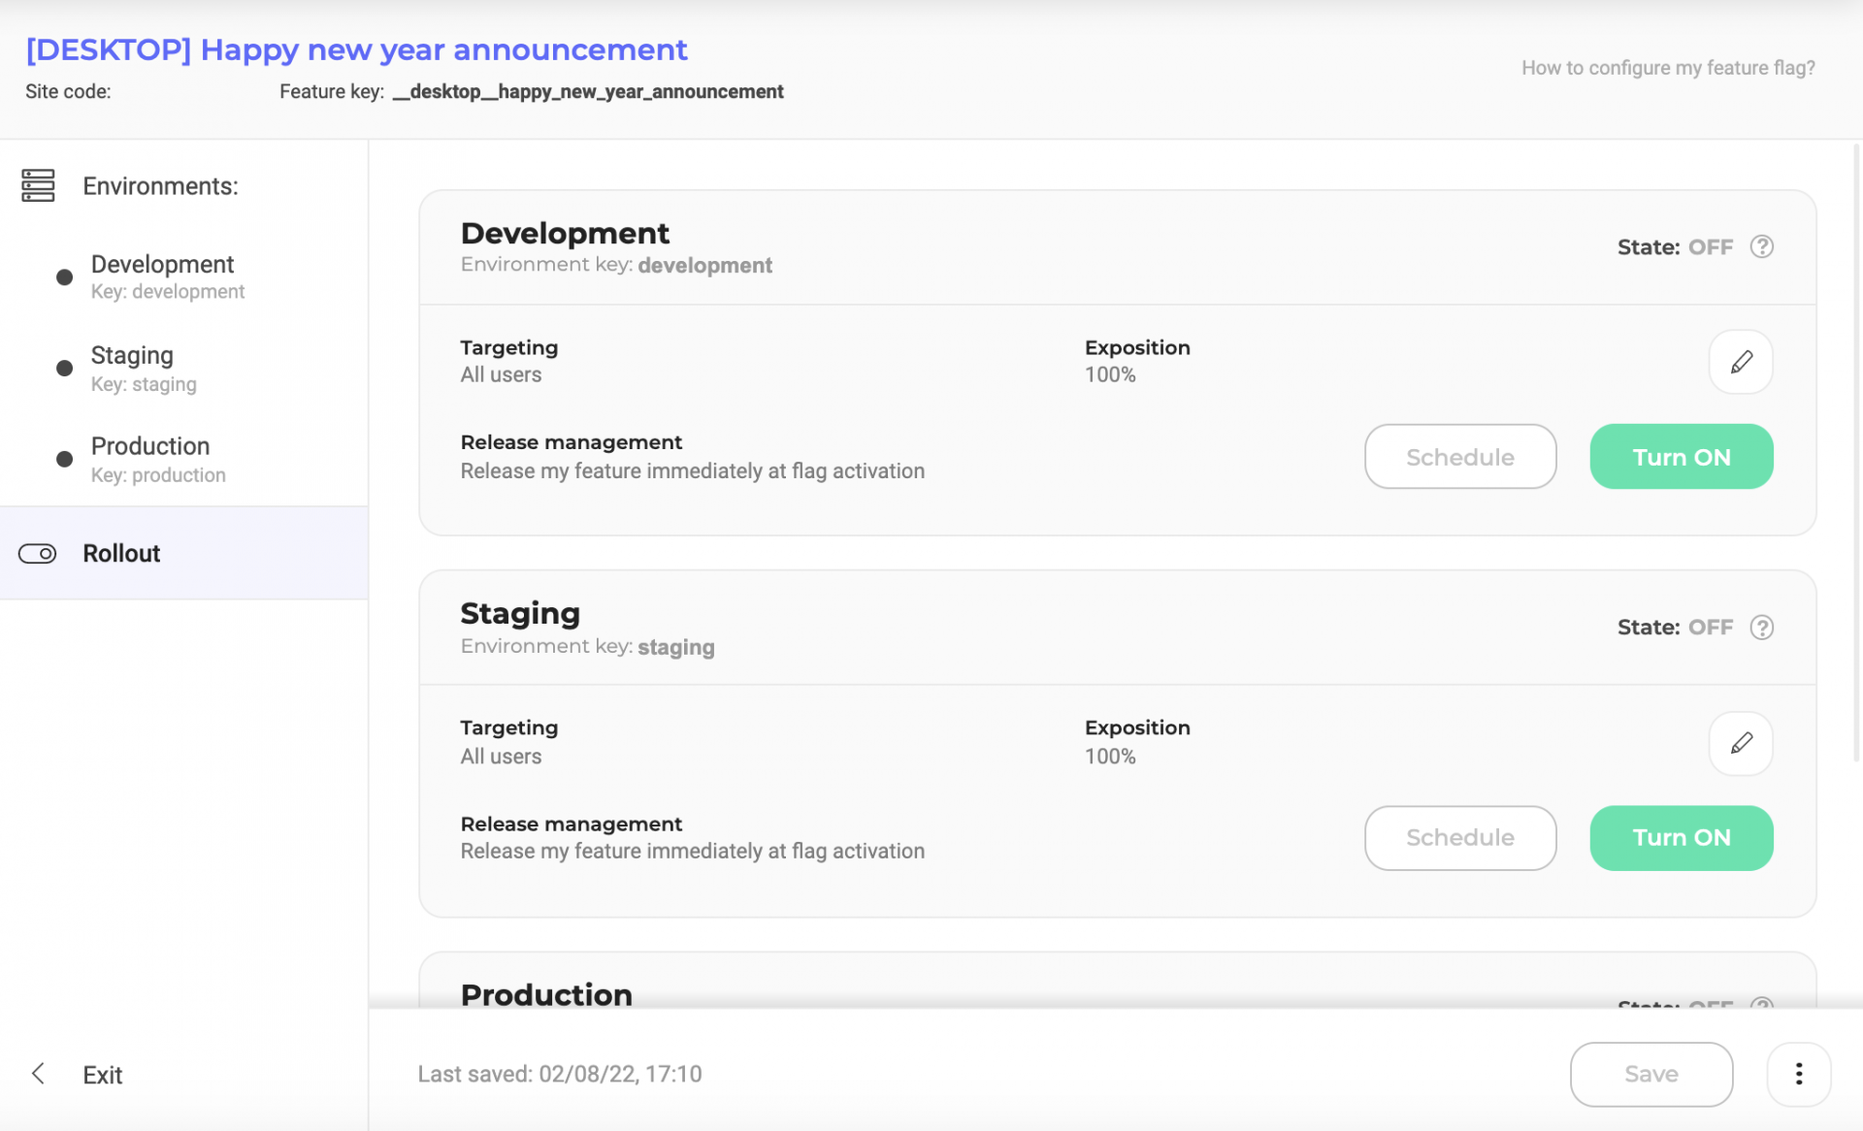Click the '[DESKTOP] Happy new year announcement' title
The width and height of the screenshot is (1863, 1131).
coord(356,48)
